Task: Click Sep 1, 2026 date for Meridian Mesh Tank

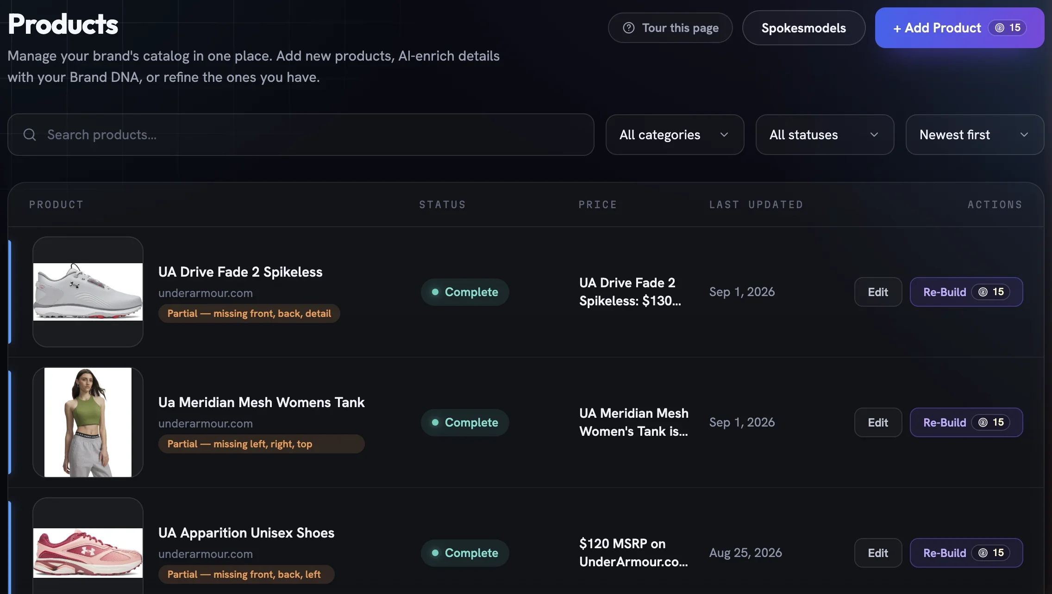Action: pos(742,422)
